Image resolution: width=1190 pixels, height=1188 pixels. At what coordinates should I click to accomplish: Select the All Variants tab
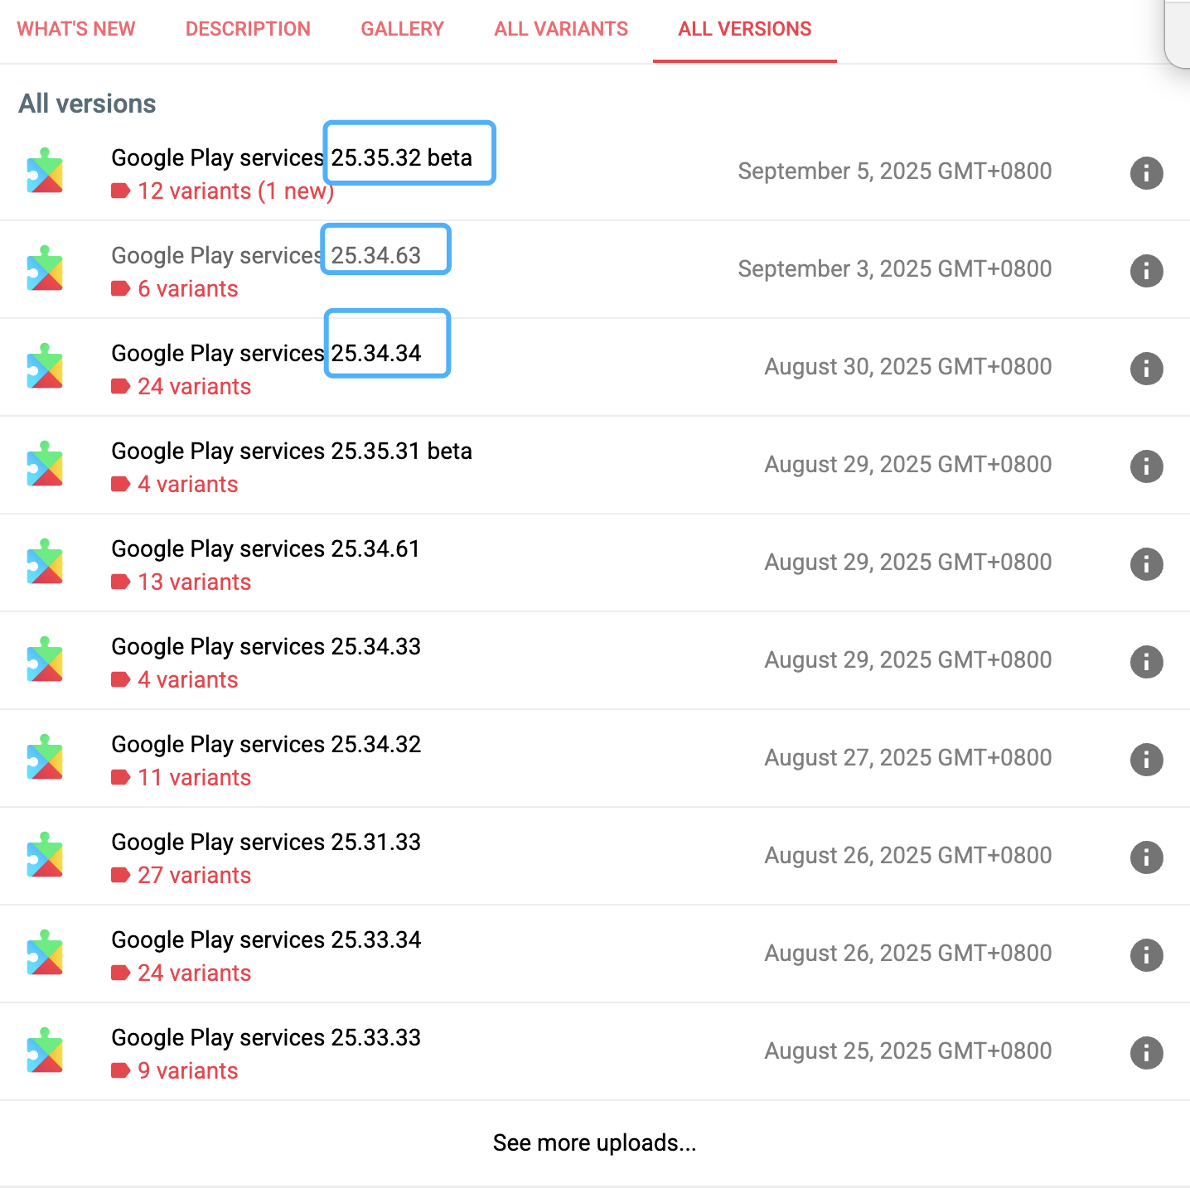point(561,29)
